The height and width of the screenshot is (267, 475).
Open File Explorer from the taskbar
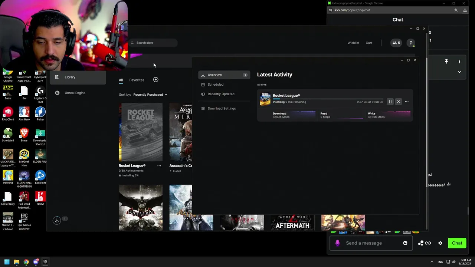coord(16,262)
